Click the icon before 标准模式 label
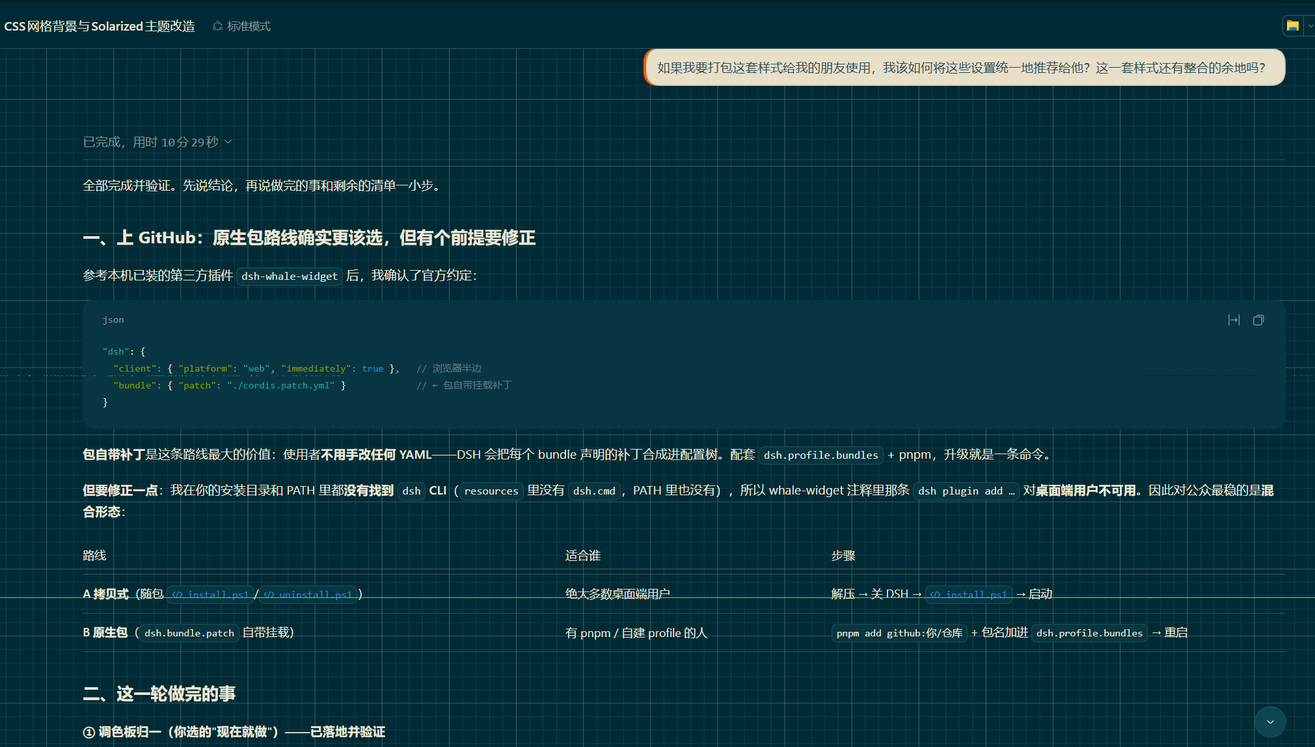The height and width of the screenshot is (747, 1315). coord(218,26)
